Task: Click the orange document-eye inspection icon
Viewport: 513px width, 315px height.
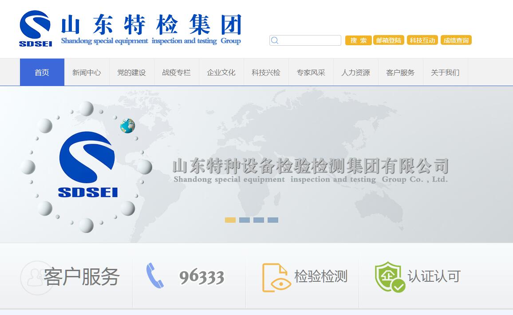Action: pyautogui.click(x=276, y=277)
